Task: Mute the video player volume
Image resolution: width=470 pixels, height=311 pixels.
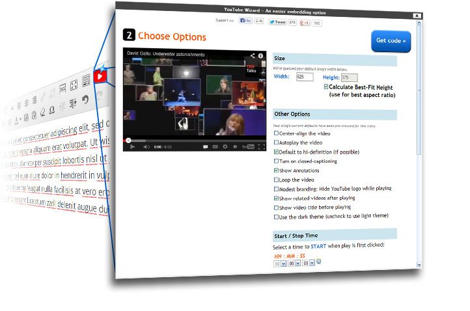Action: (x=146, y=147)
